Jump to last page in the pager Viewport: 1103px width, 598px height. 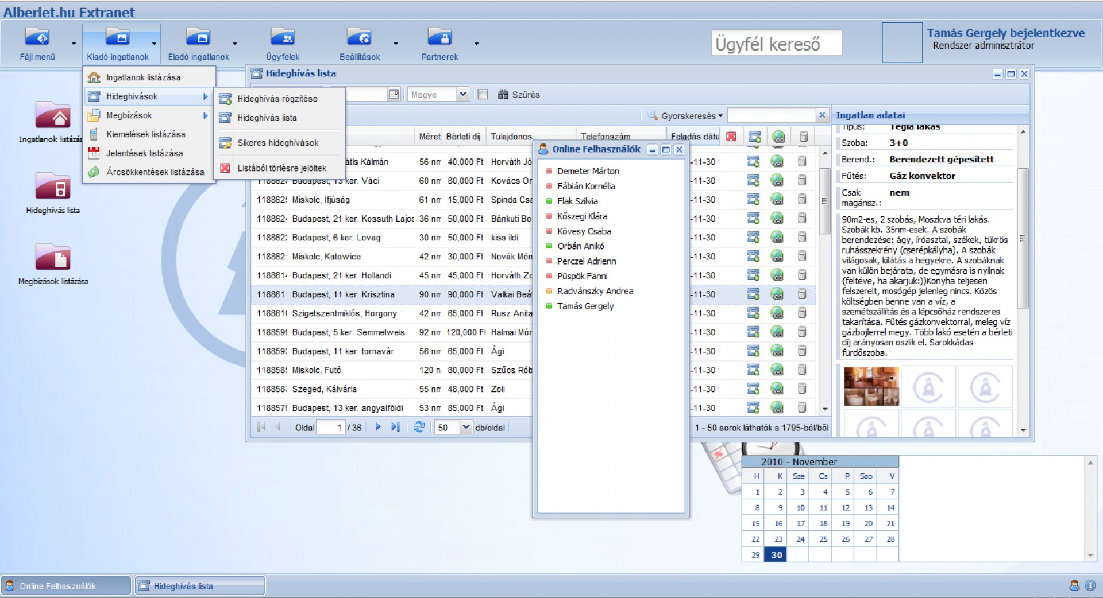tap(395, 427)
